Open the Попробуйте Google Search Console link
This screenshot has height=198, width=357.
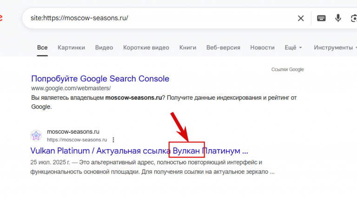pos(100,79)
